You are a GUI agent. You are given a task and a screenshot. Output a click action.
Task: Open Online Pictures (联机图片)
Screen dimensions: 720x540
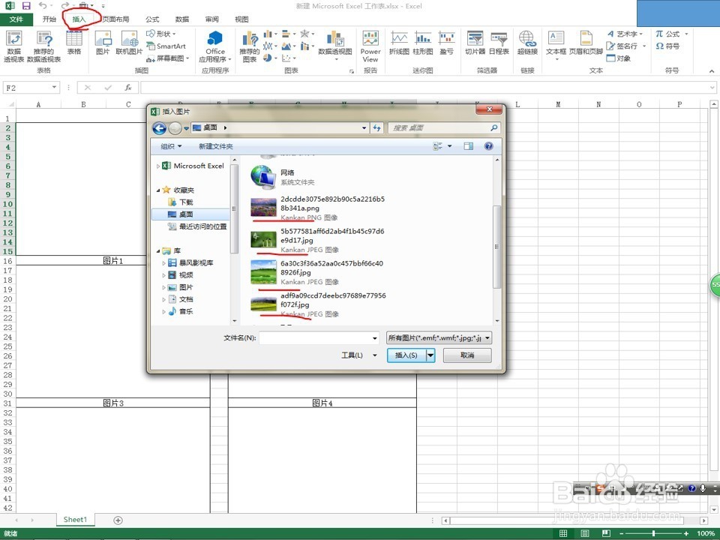129,43
